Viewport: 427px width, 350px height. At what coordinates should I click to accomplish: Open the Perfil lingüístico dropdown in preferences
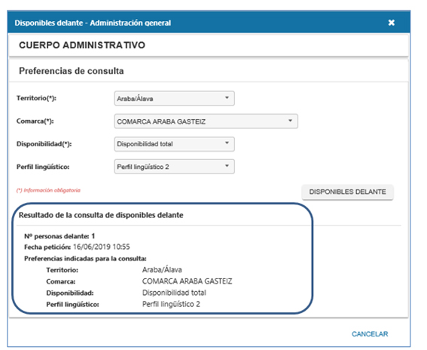[174, 167]
